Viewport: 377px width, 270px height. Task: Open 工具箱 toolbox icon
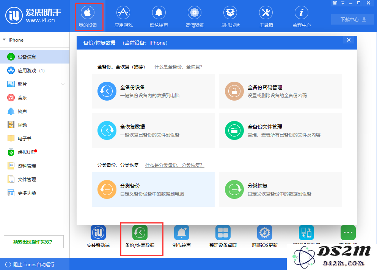point(265,12)
